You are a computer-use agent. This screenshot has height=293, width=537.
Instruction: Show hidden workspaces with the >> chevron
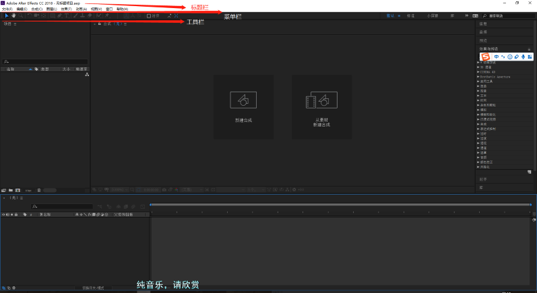466,15
